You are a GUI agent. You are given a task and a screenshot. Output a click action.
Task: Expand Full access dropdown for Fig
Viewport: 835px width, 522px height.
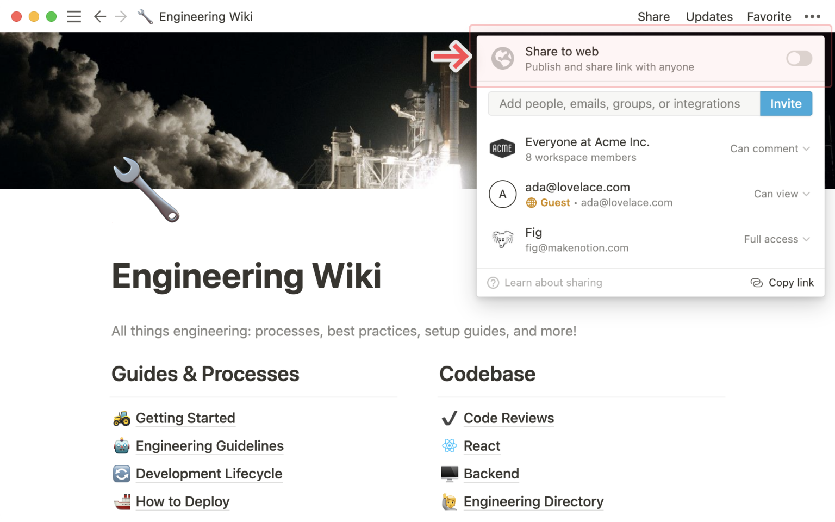[x=776, y=239]
